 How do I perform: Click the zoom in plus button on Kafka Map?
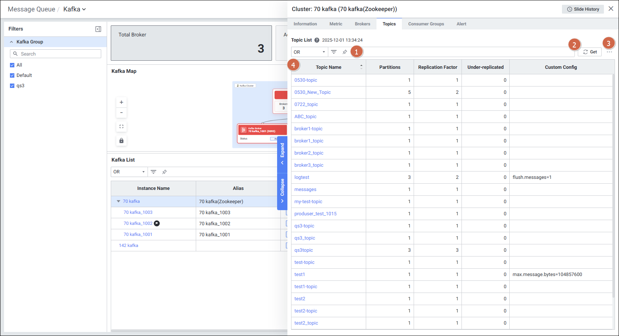pyautogui.click(x=121, y=102)
